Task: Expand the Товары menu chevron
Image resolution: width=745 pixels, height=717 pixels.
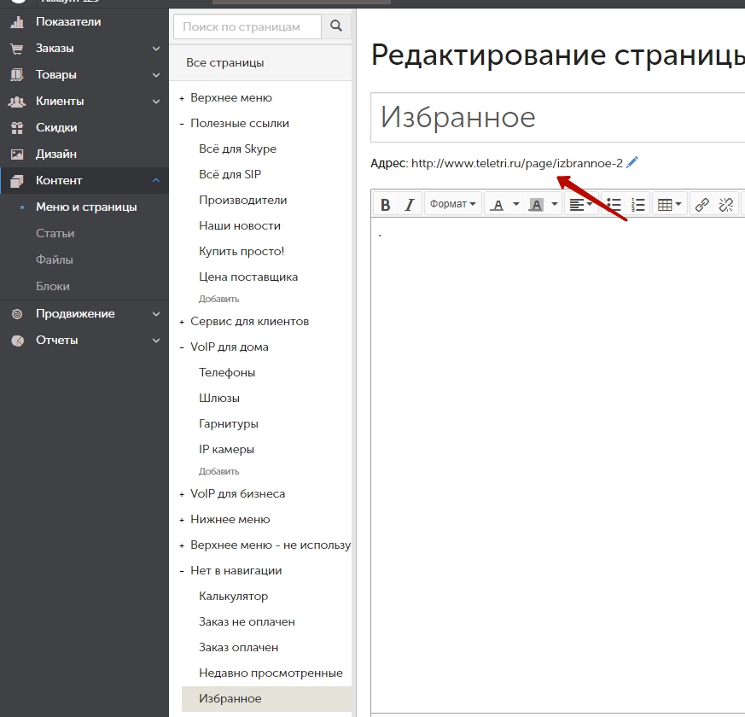Action: pyautogui.click(x=156, y=75)
